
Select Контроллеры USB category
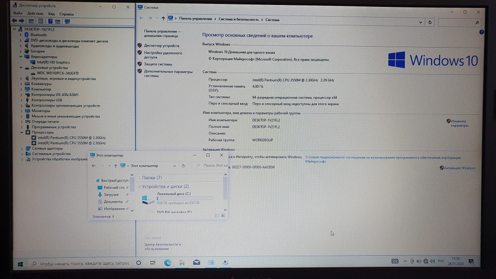47,100
